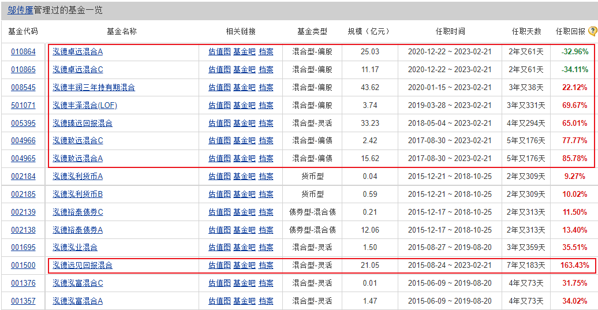Click the help icon beside 任职回报
Screen dimensions: 598x310
click(592, 31)
